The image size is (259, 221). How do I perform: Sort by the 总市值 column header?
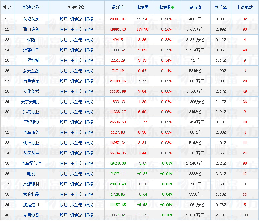(195, 7)
